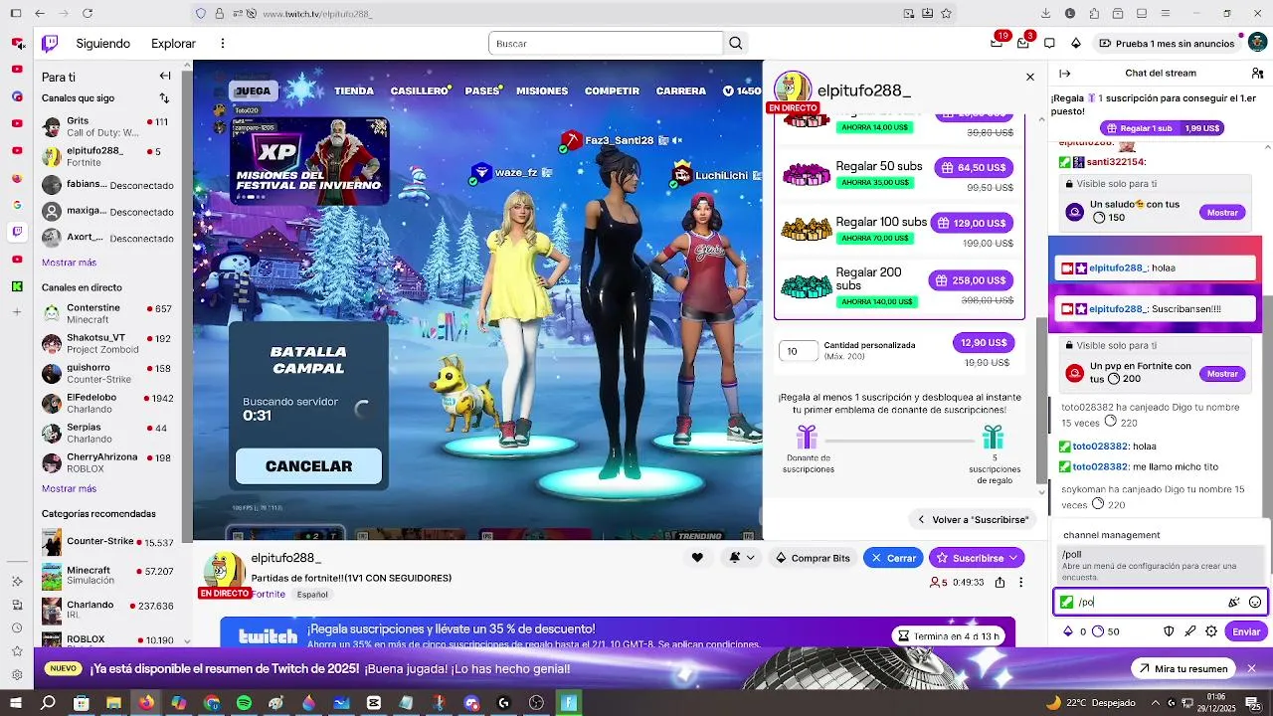The width and height of the screenshot is (1273, 716).
Task: Open the celebration party icon in chat input
Action: tap(1234, 602)
